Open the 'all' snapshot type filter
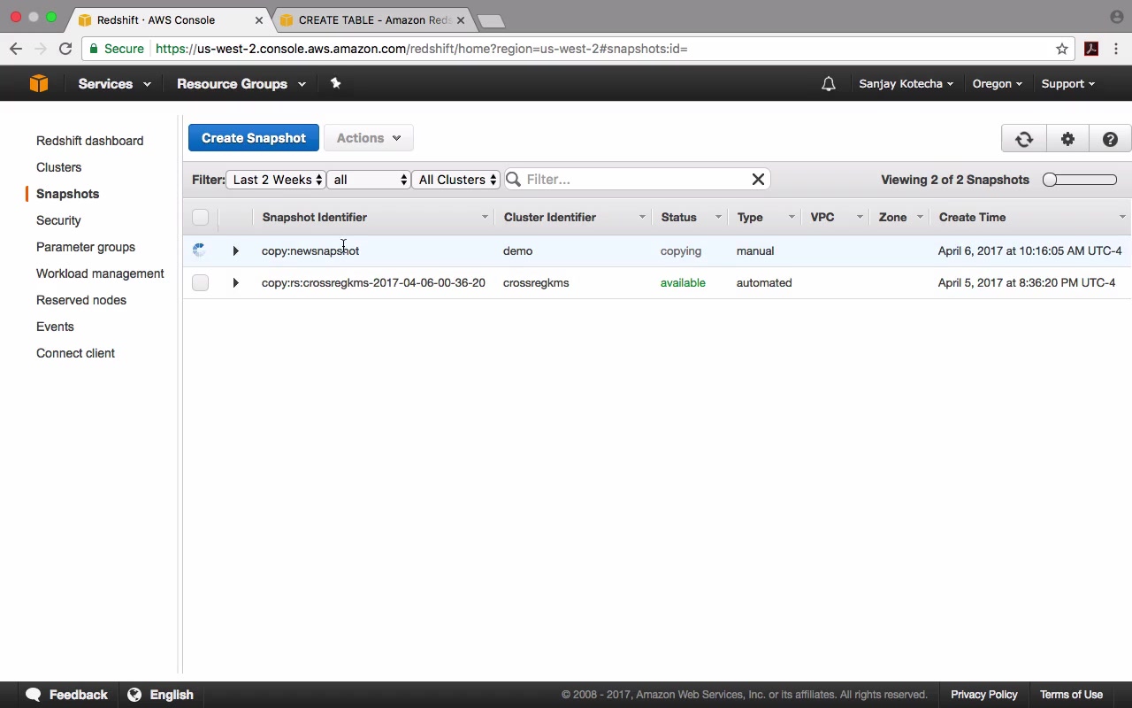 click(x=369, y=180)
